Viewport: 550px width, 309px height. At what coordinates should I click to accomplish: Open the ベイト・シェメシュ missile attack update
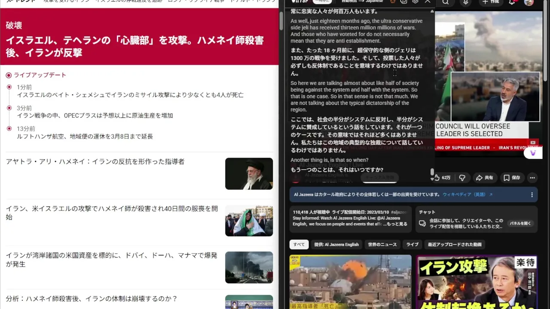(x=130, y=95)
